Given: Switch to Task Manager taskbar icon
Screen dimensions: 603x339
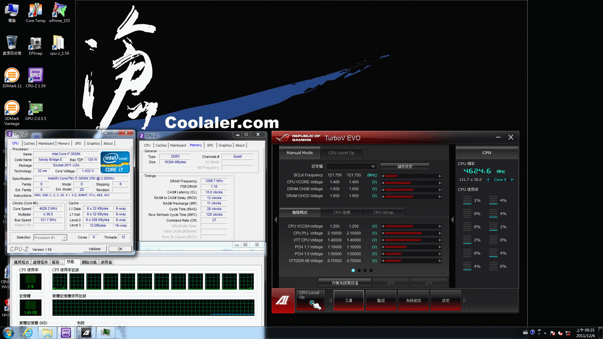Looking at the screenshot, I should pos(106,333).
